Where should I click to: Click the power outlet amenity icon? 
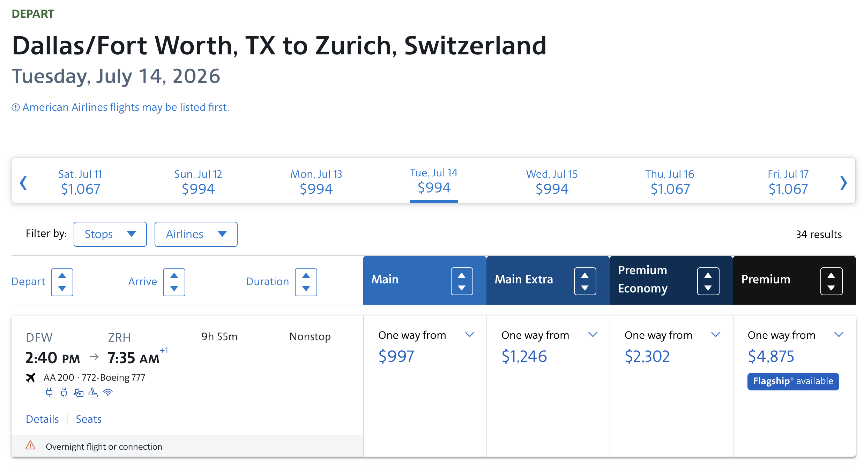(50, 393)
